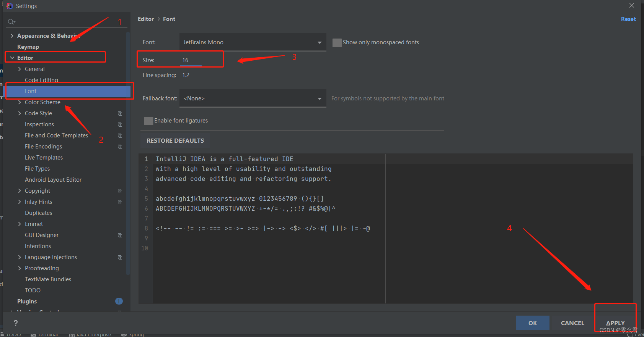Click the CANCEL button
Screen dimensions: 644x337
pos(572,323)
